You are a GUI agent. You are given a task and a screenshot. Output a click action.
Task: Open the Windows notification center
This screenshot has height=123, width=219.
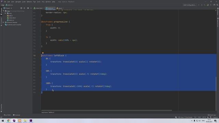tap(215, 121)
